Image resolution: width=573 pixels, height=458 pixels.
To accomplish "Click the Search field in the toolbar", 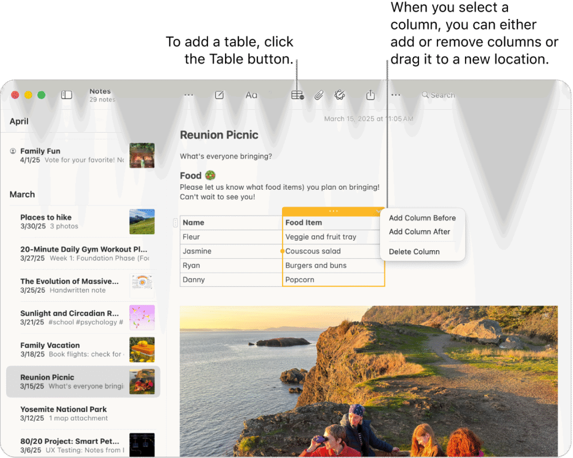I will tap(442, 95).
